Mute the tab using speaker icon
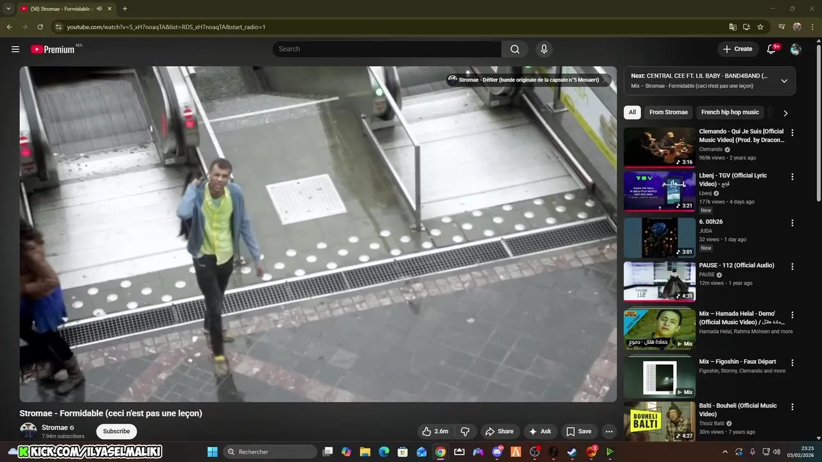Screen dimensions: 822x462 pyautogui.click(x=99, y=9)
